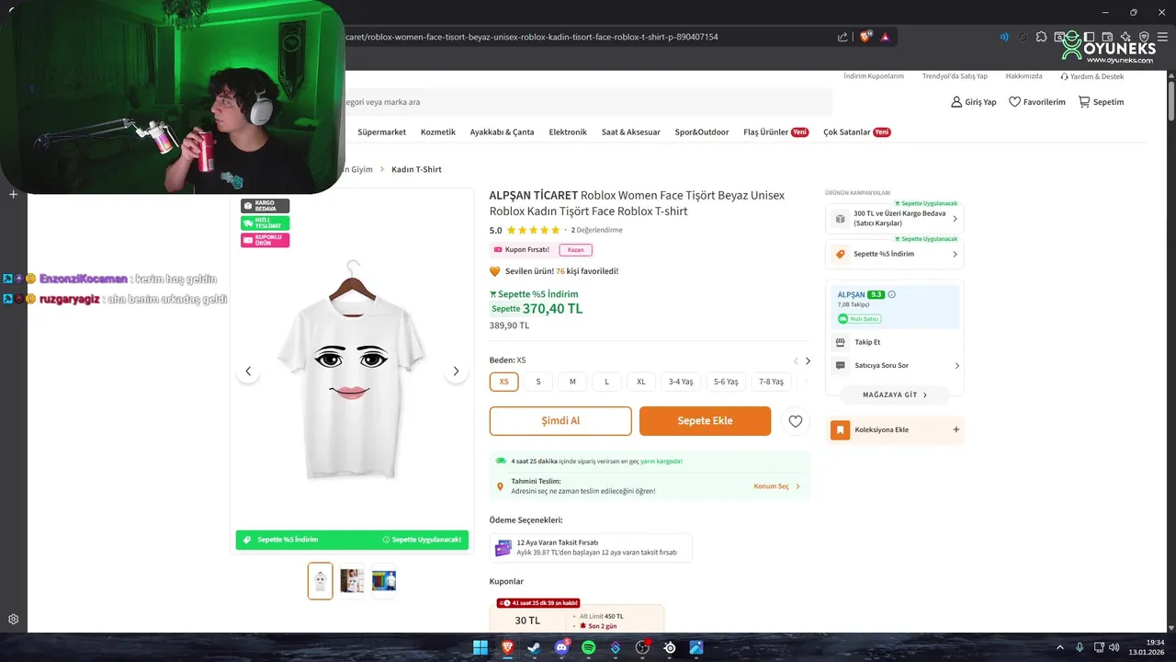This screenshot has height=662, width=1176.
Task: Add product to favorites with heart icon
Action: pyautogui.click(x=796, y=421)
